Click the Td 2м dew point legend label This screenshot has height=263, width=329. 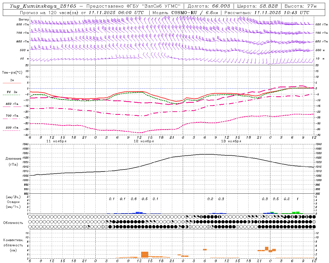[x=12, y=92]
